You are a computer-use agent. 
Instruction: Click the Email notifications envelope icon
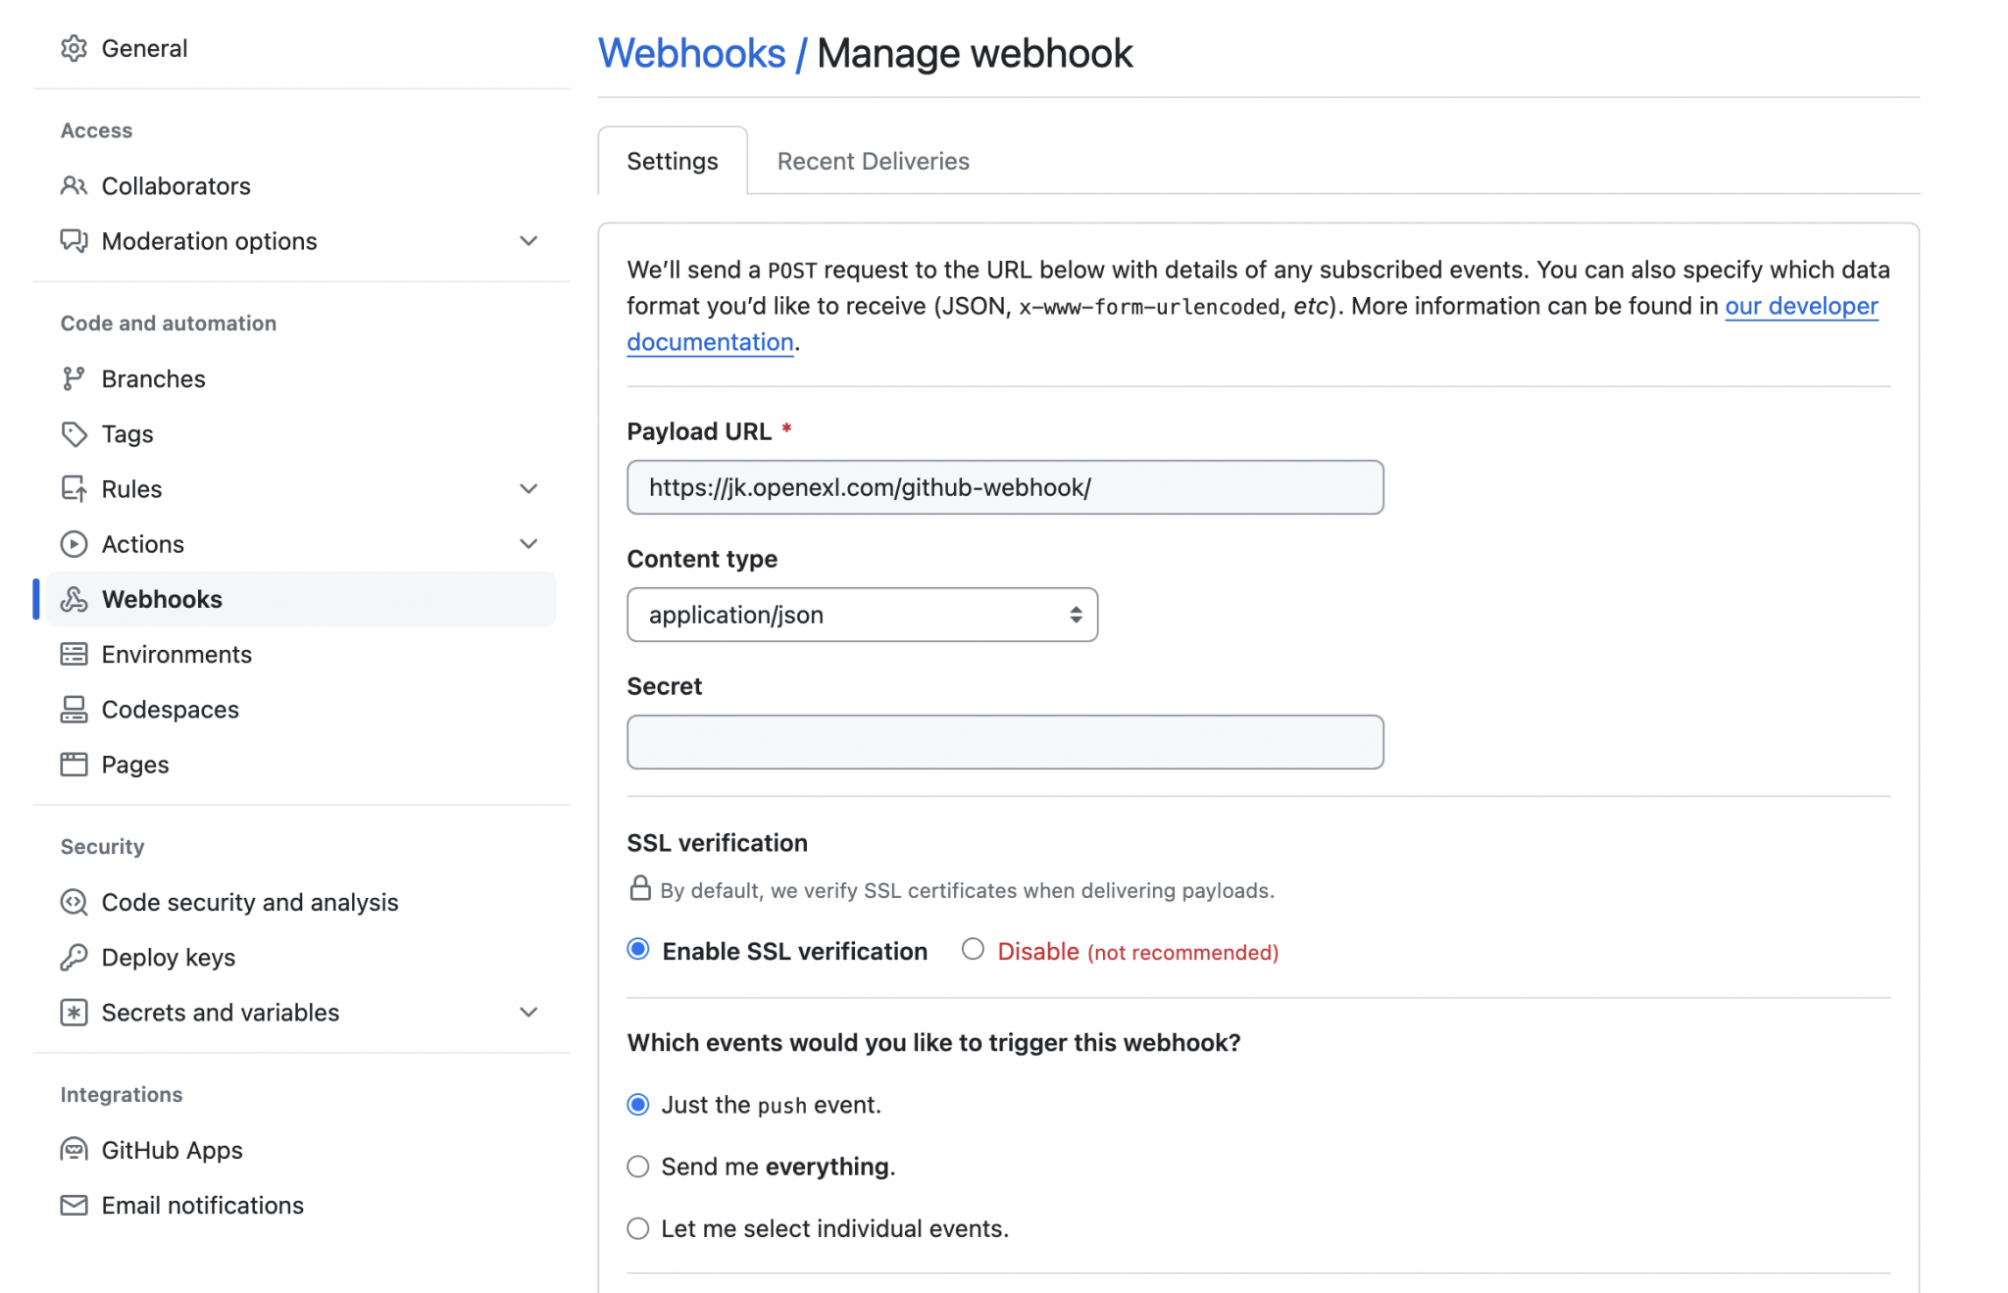point(75,1205)
